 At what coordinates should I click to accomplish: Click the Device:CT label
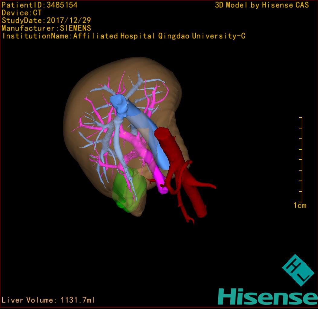tap(21, 13)
